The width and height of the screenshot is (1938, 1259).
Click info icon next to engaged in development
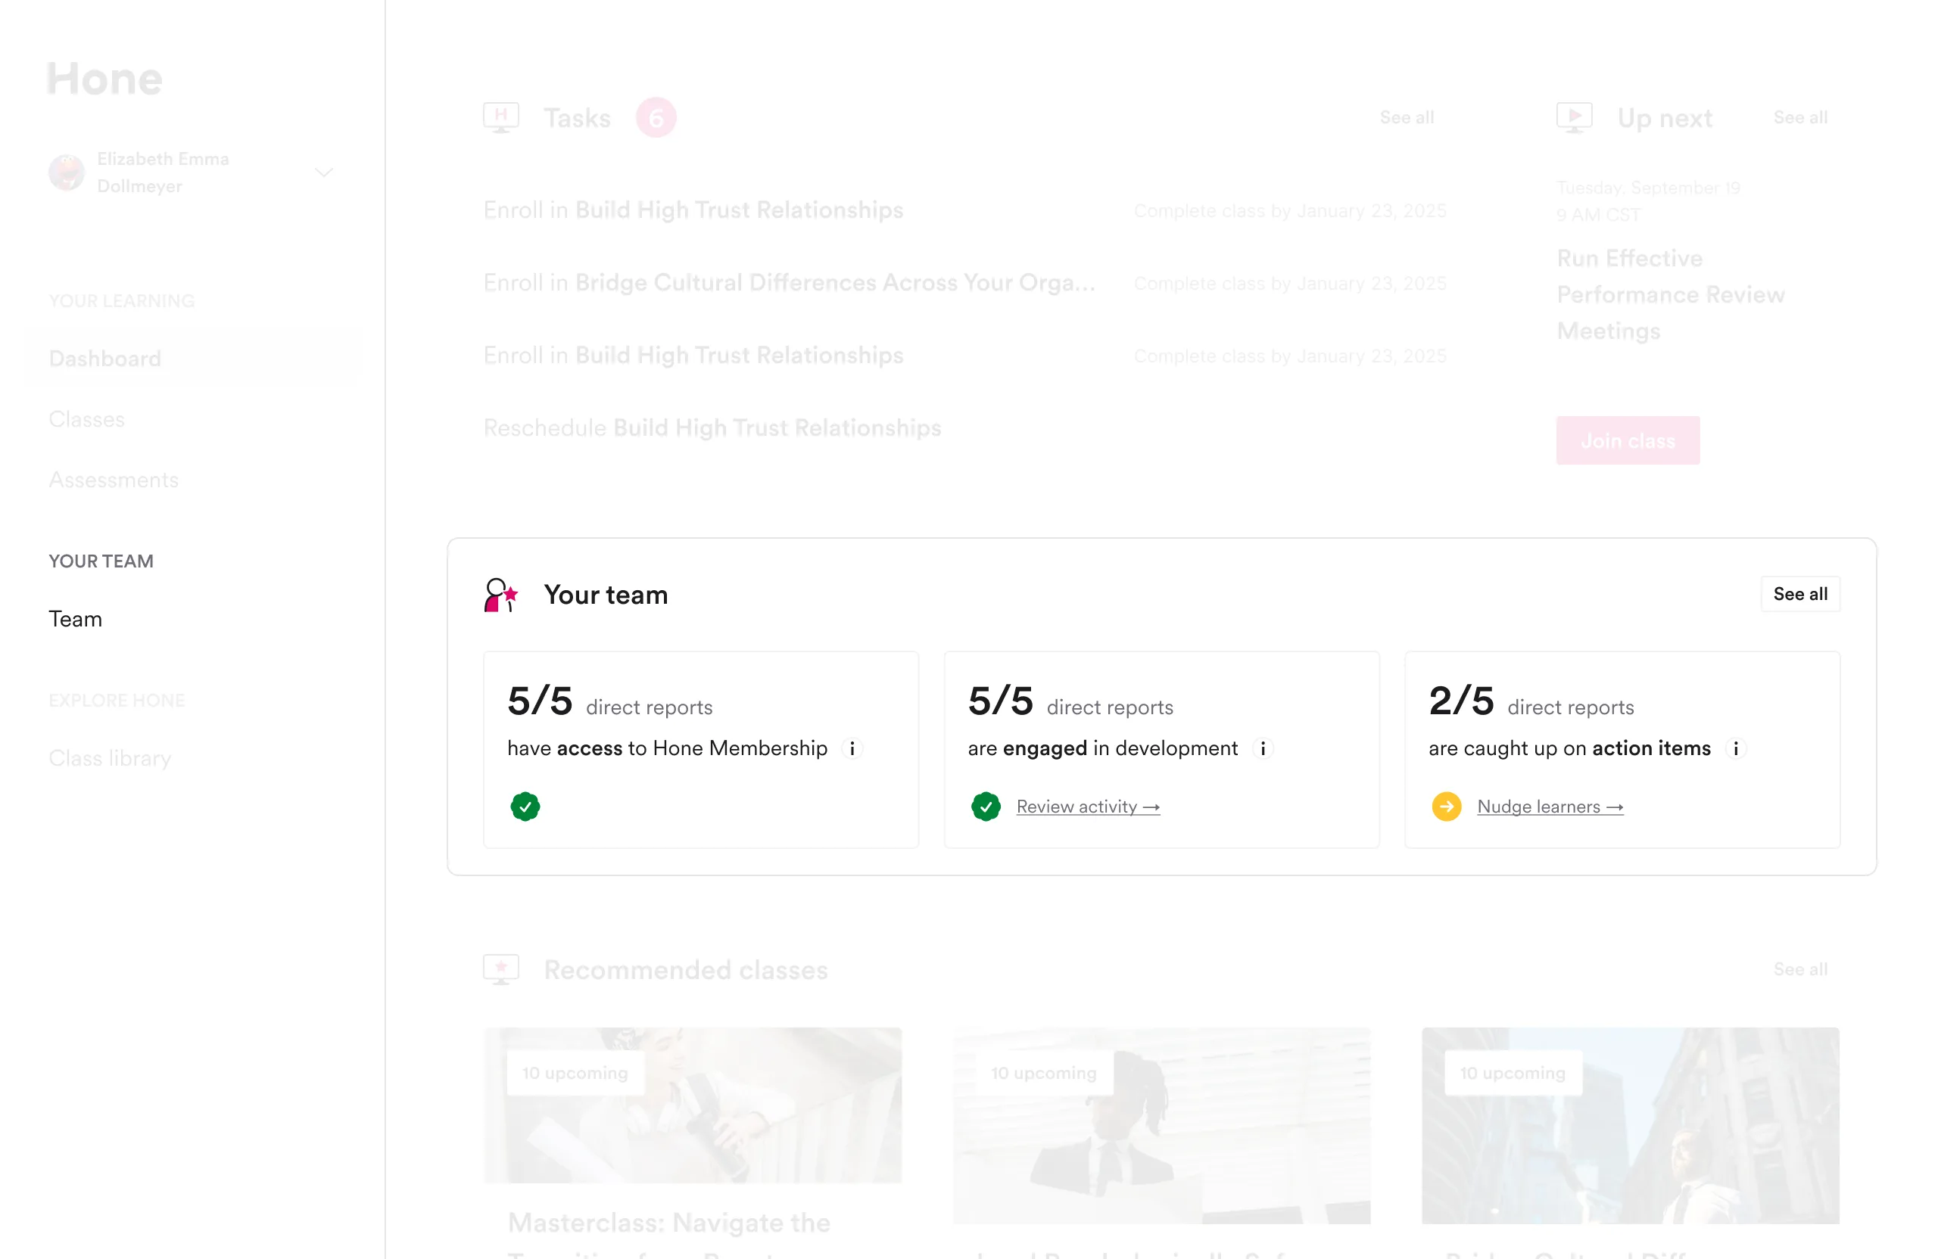pos(1262,748)
